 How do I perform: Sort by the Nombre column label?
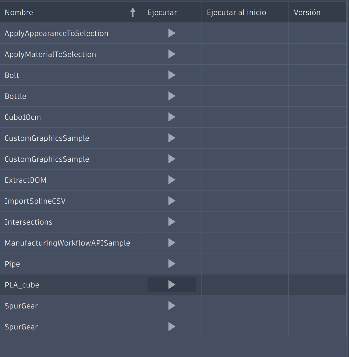click(19, 12)
